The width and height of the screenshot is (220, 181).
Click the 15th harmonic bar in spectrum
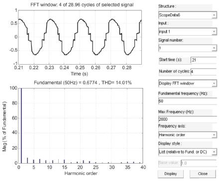(x=64, y=161)
